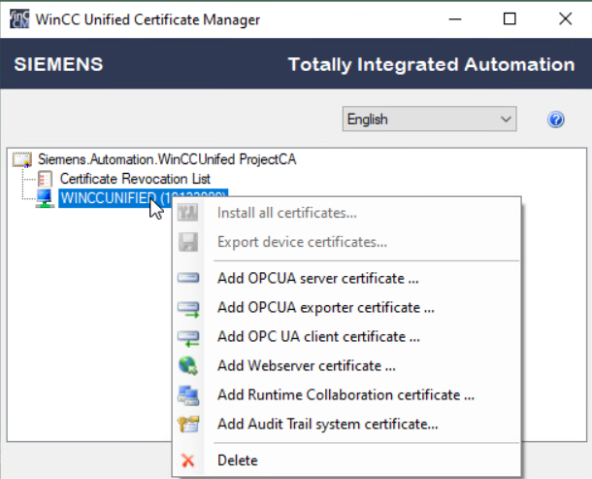The image size is (592, 479).
Task: Choose Add Runtime Collaboration certificate option
Action: pyautogui.click(x=345, y=395)
